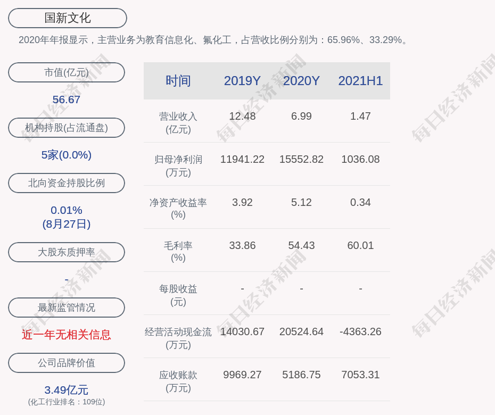
Task: Click the 5家(0.0%) institutional holding value
Action: coord(67,155)
